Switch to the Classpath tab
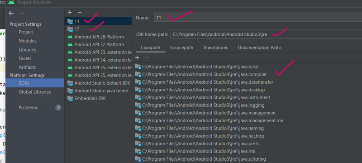 pyautogui.click(x=151, y=48)
